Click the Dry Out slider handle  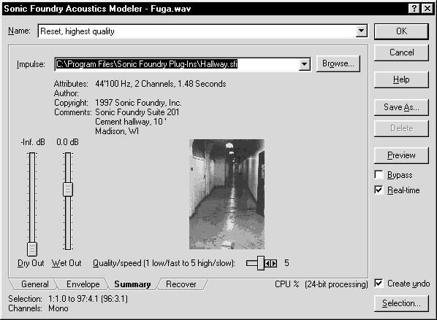[x=32, y=249]
